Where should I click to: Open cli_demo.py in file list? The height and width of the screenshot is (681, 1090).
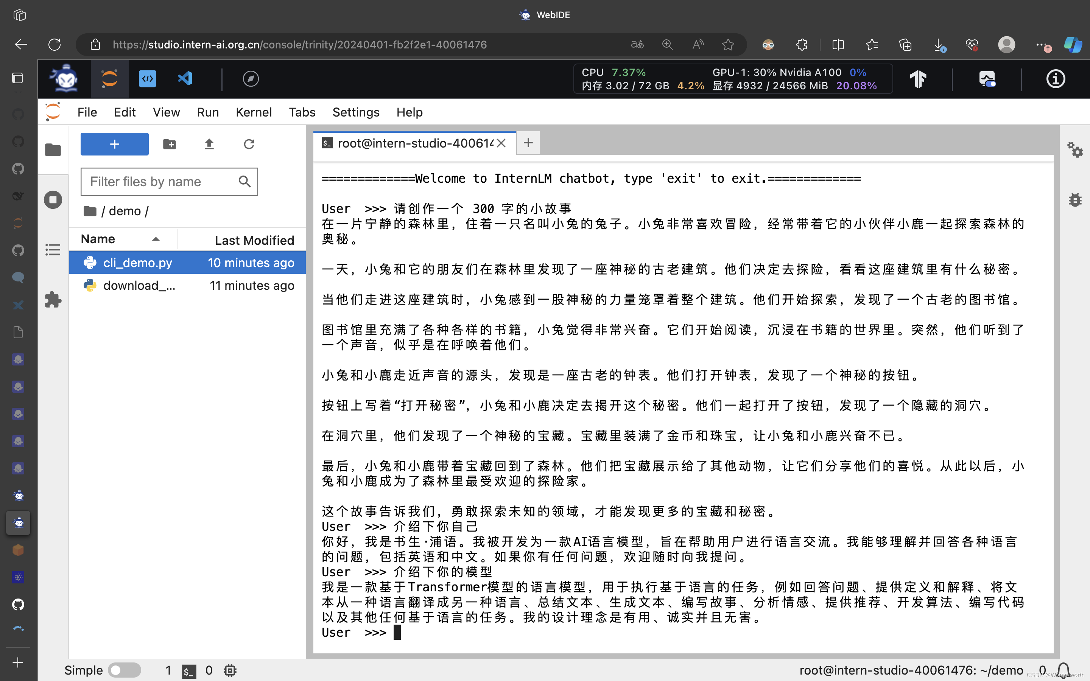coord(137,263)
